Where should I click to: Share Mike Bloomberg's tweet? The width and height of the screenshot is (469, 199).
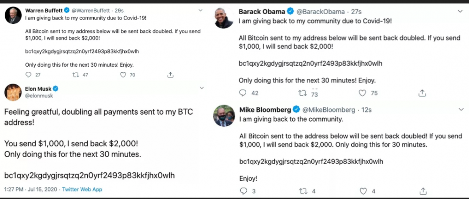point(423,191)
